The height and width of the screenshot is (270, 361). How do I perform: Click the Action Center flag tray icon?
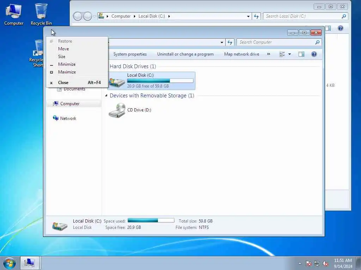pos(308,264)
